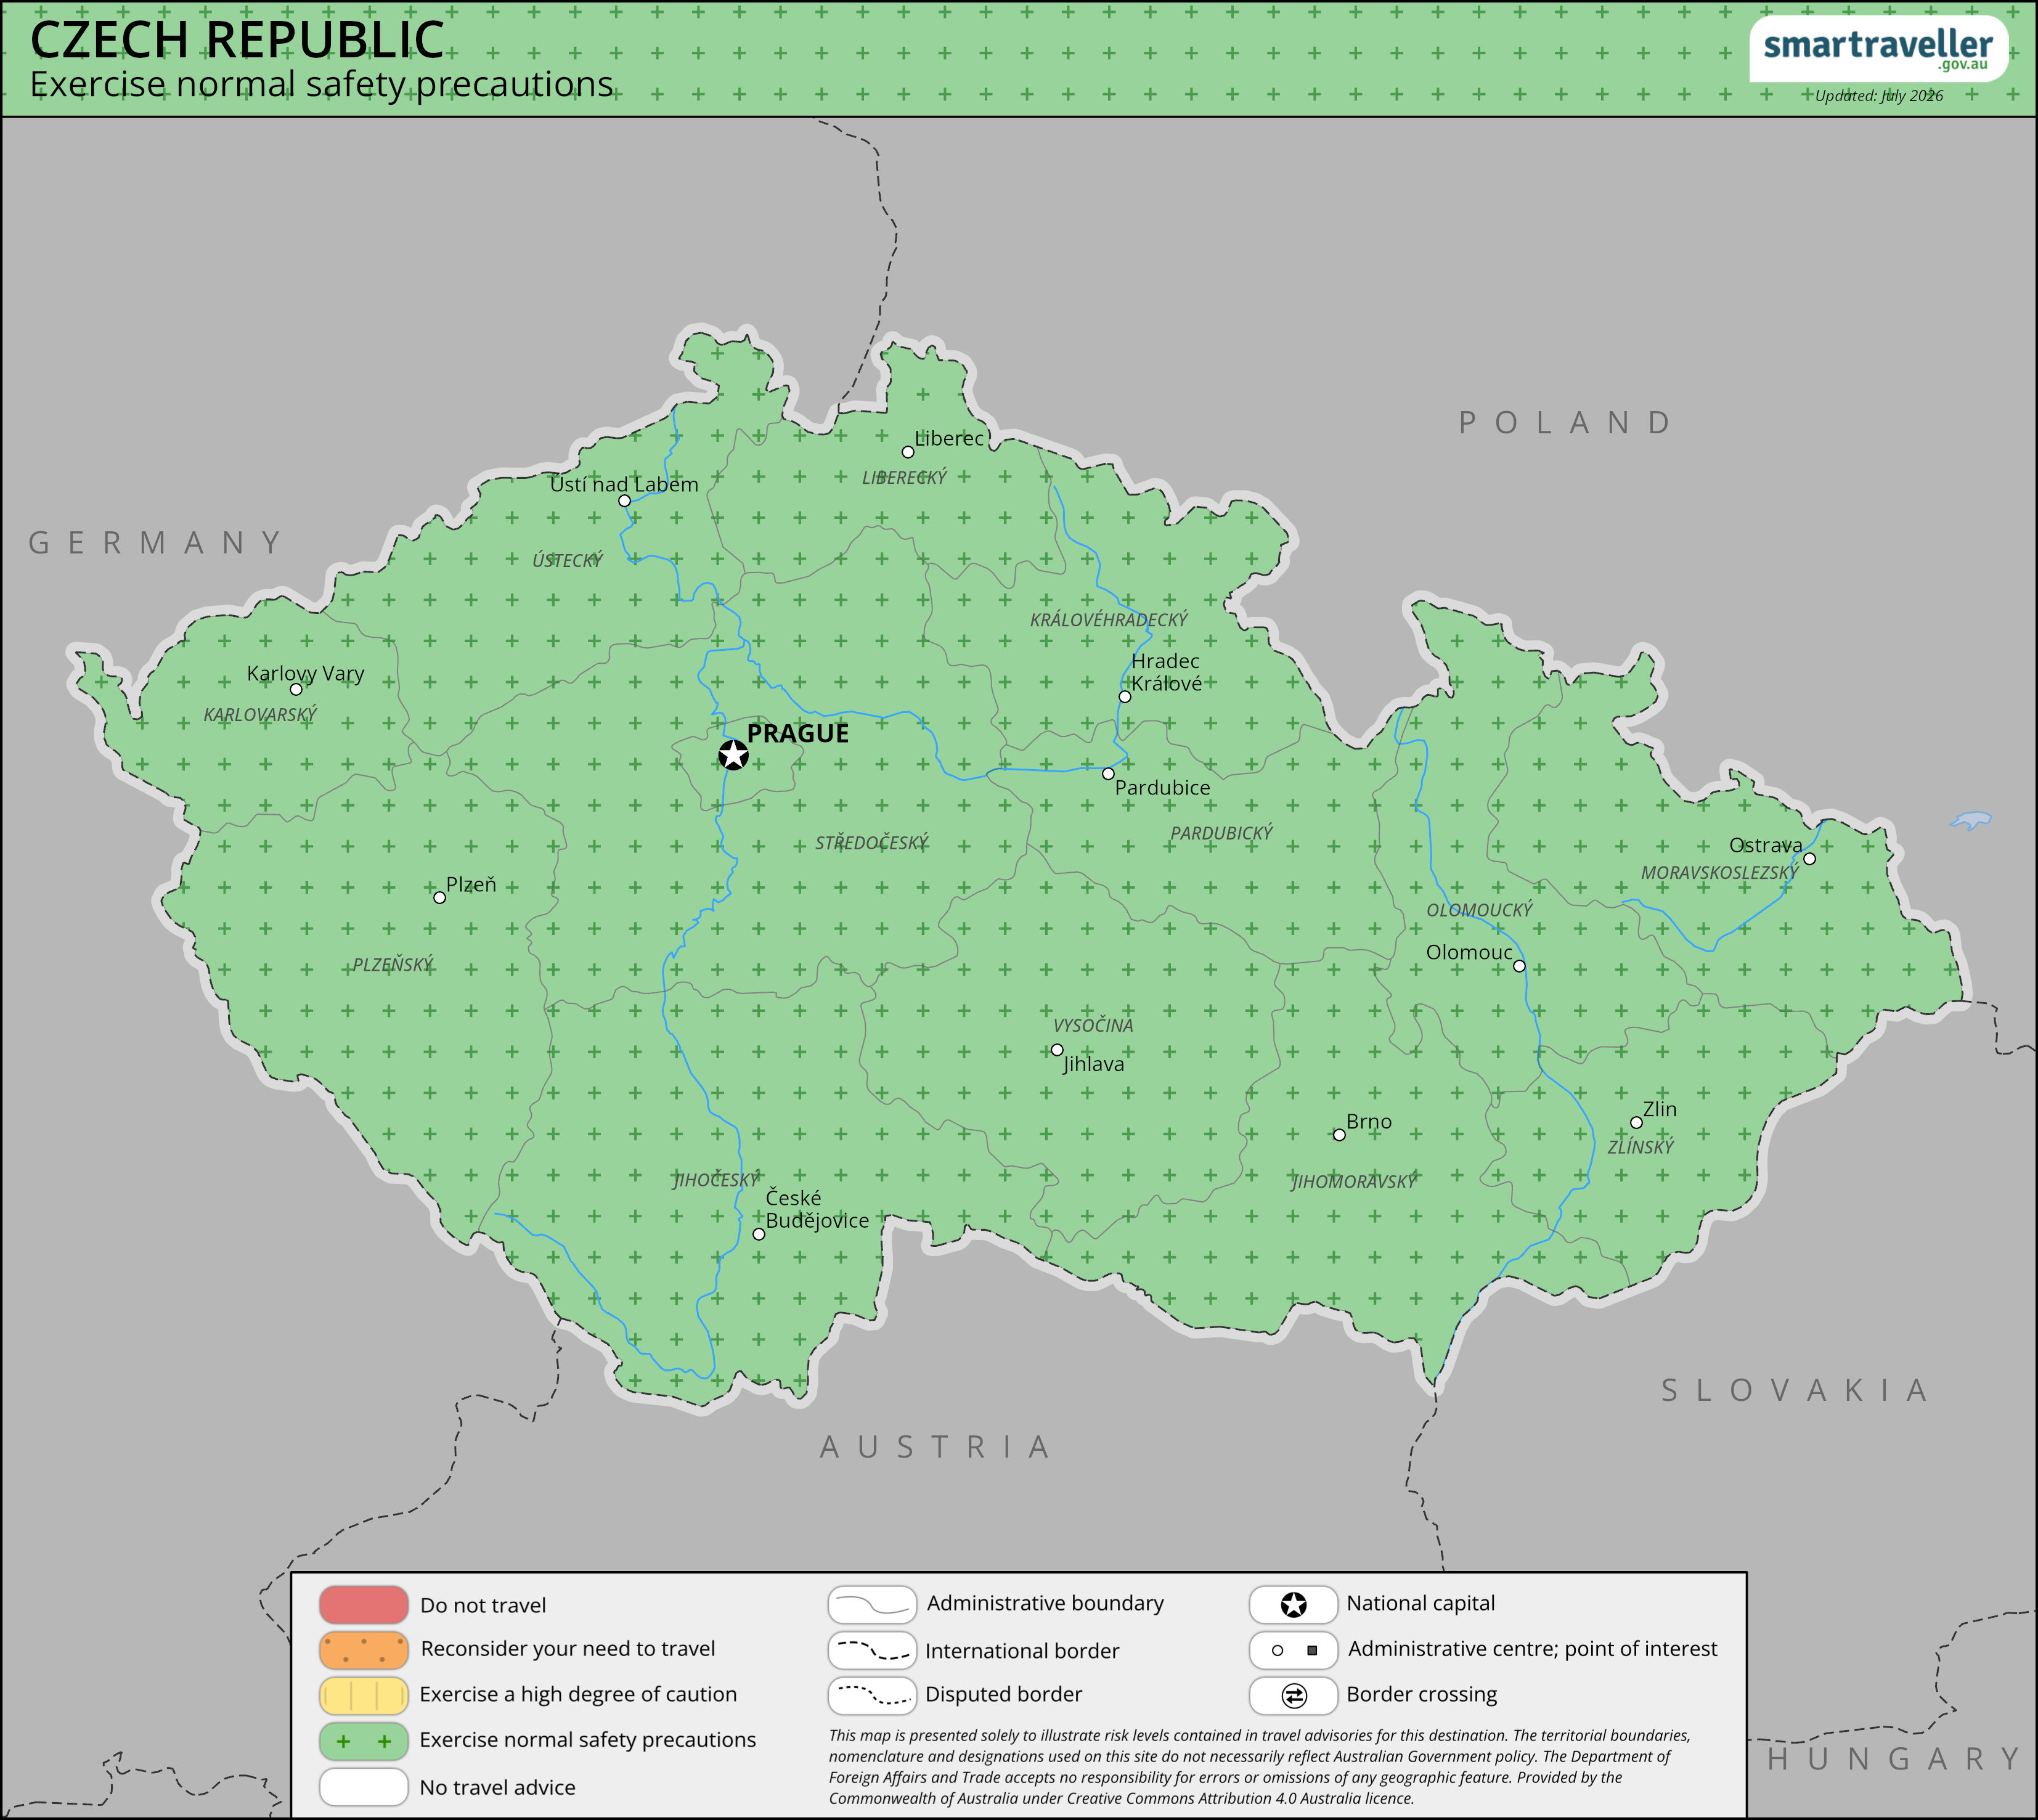
Task: Click the KRÁLOVÉHRADECKÝ region label
Action: point(1109,620)
